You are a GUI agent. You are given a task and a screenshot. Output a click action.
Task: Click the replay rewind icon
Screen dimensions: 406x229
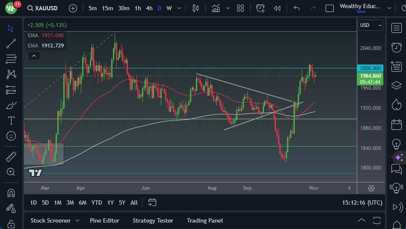tap(277, 8)
